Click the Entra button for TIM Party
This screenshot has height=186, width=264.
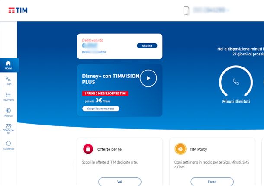pyautogui.click(x=212, y=182)
